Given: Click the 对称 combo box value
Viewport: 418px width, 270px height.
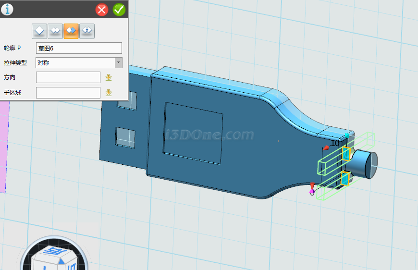Looking at the screenshot, I should tap(75, 62).
